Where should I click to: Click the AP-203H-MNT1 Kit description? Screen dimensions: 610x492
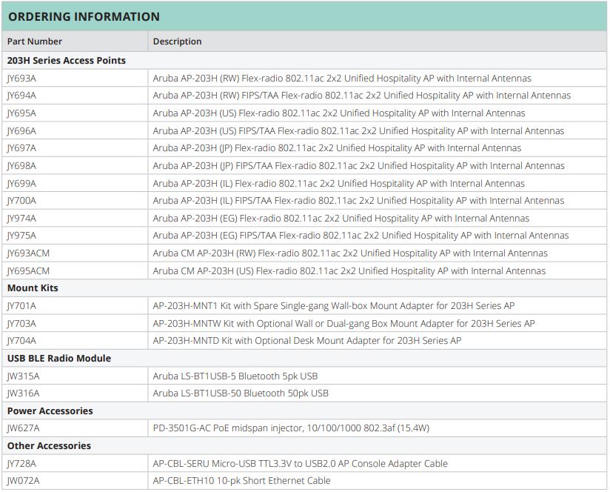334,306
